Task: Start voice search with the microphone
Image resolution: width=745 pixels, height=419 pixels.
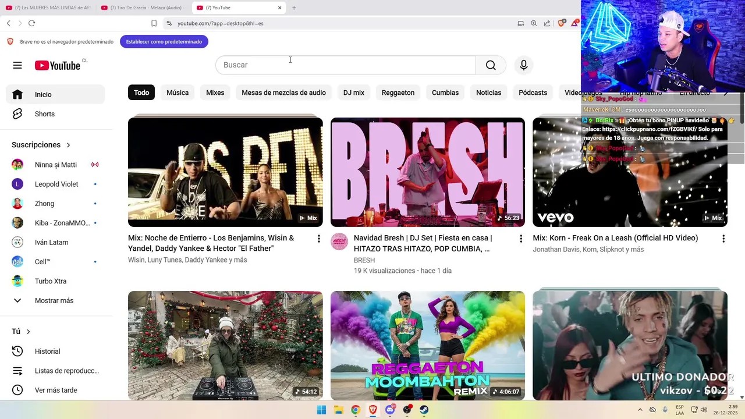Action: click(x=524, y=65)
